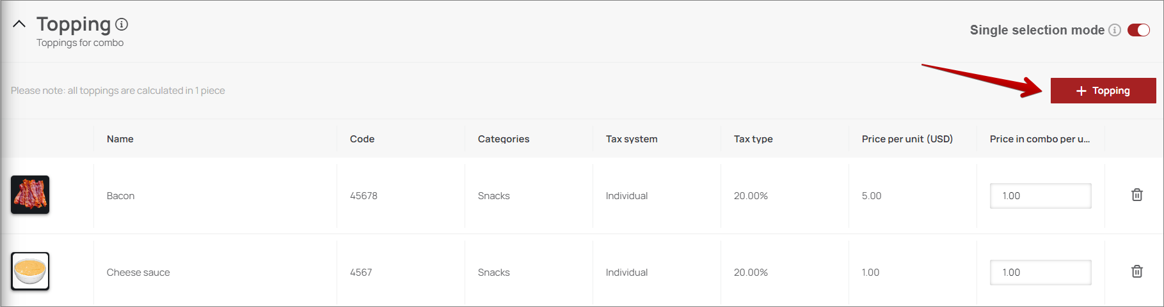
Task: Delete the Cheese sauce topping row
Action: (1136, 271)
